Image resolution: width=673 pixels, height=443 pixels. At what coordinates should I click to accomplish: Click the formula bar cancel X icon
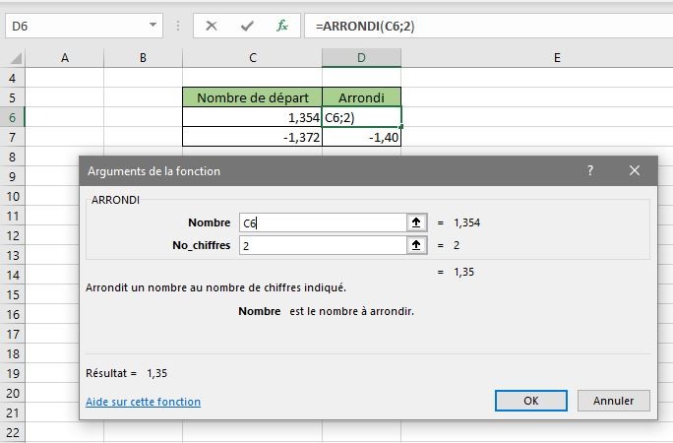point(212,27)
